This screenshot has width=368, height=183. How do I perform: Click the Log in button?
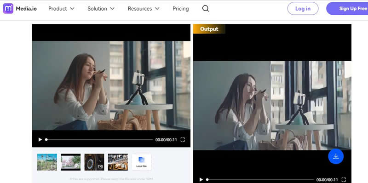[303, 9]
